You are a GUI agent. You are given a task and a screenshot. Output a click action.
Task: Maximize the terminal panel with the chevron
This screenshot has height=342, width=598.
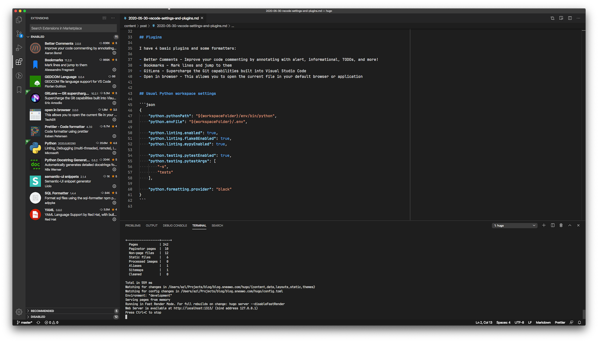coord(570,225)
